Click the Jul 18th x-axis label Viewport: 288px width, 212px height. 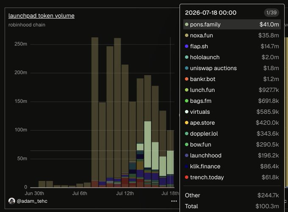pyautogui.click(x=170, y=193)
